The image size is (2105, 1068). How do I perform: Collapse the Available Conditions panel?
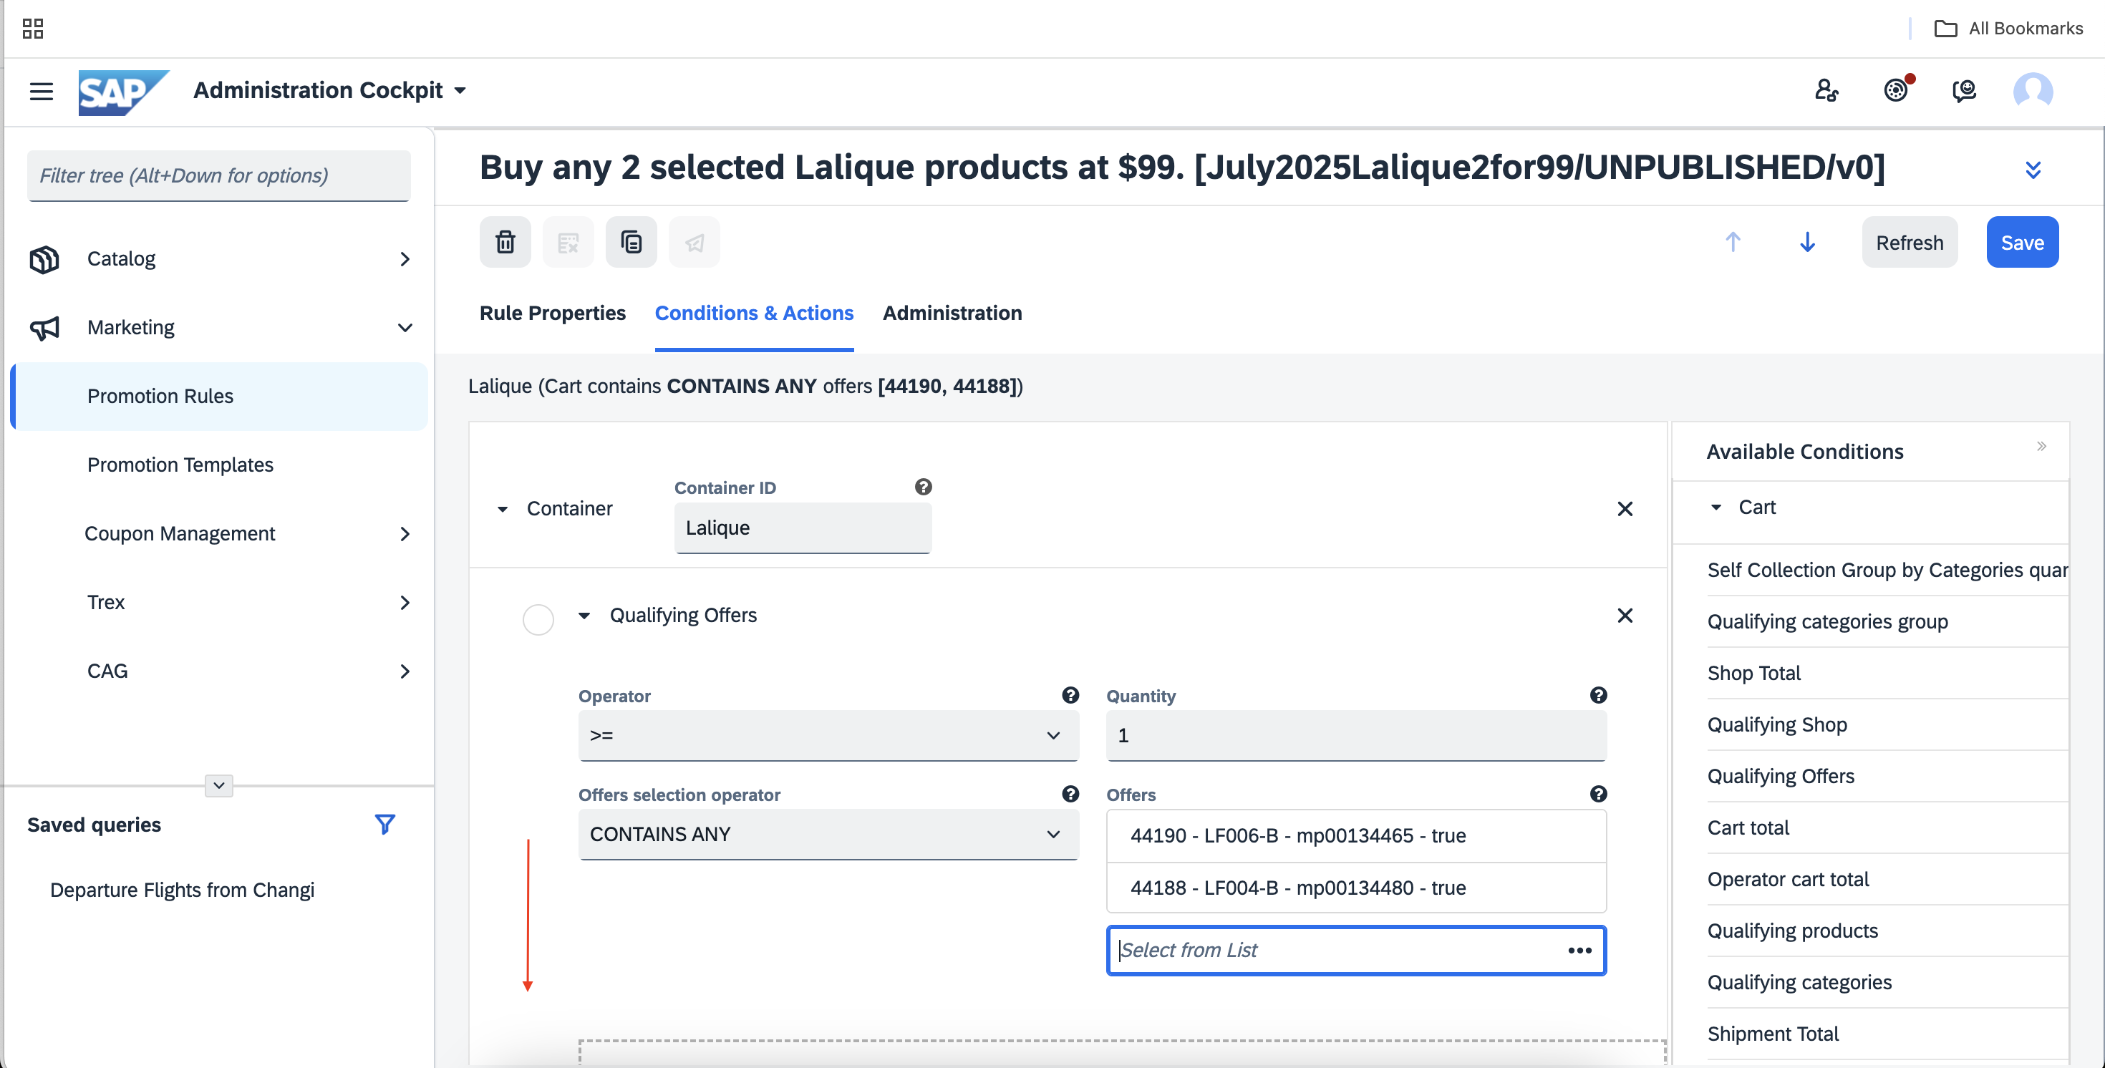click(2041, 446)
